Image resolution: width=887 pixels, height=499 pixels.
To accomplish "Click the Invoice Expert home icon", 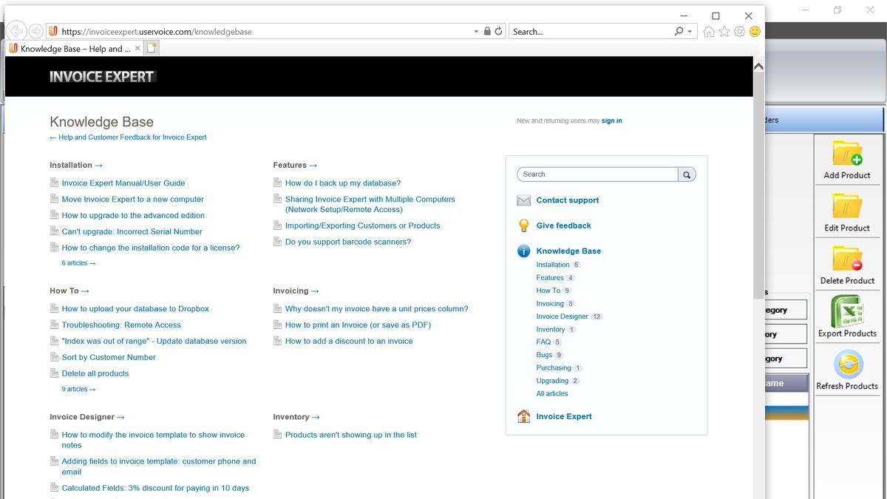I will [x=523, y=416].
